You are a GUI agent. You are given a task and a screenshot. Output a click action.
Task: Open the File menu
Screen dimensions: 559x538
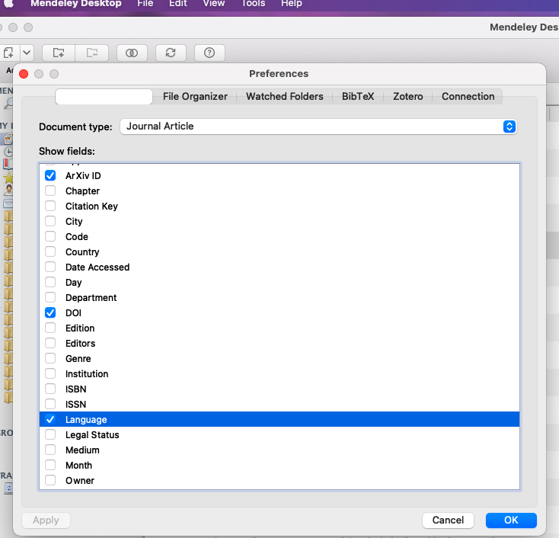[145, 4]
